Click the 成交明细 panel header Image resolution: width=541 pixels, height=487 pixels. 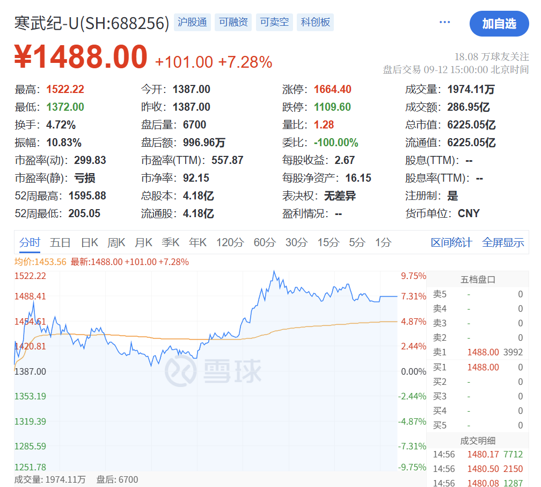click(478, 441)
